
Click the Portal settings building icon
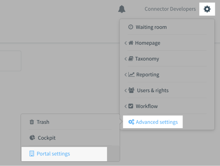click(32, 154)
